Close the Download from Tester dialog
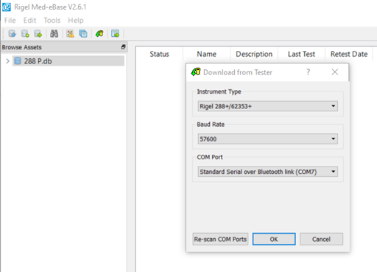 coord(335,72)
